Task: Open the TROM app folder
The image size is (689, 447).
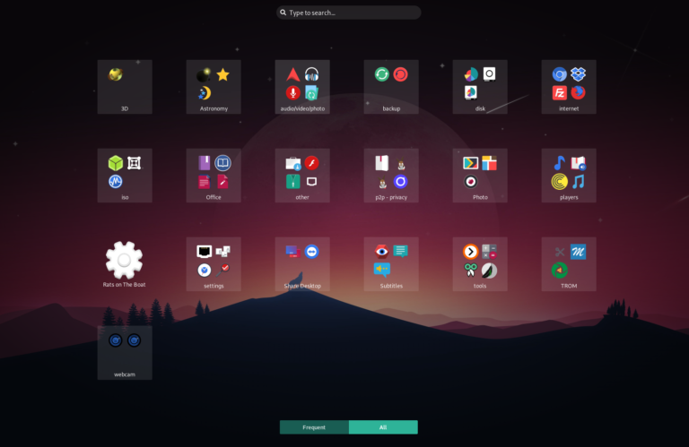Action: (569, 262)
